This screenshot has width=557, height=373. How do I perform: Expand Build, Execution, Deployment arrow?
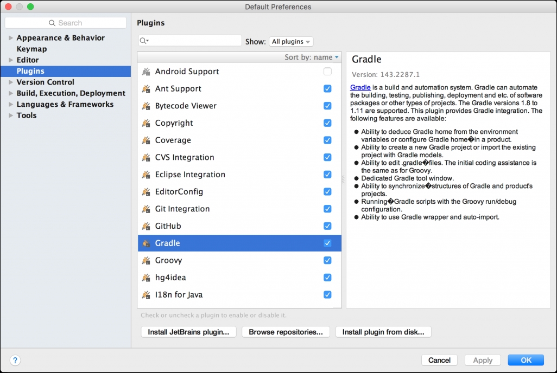(x=11, y=93)
